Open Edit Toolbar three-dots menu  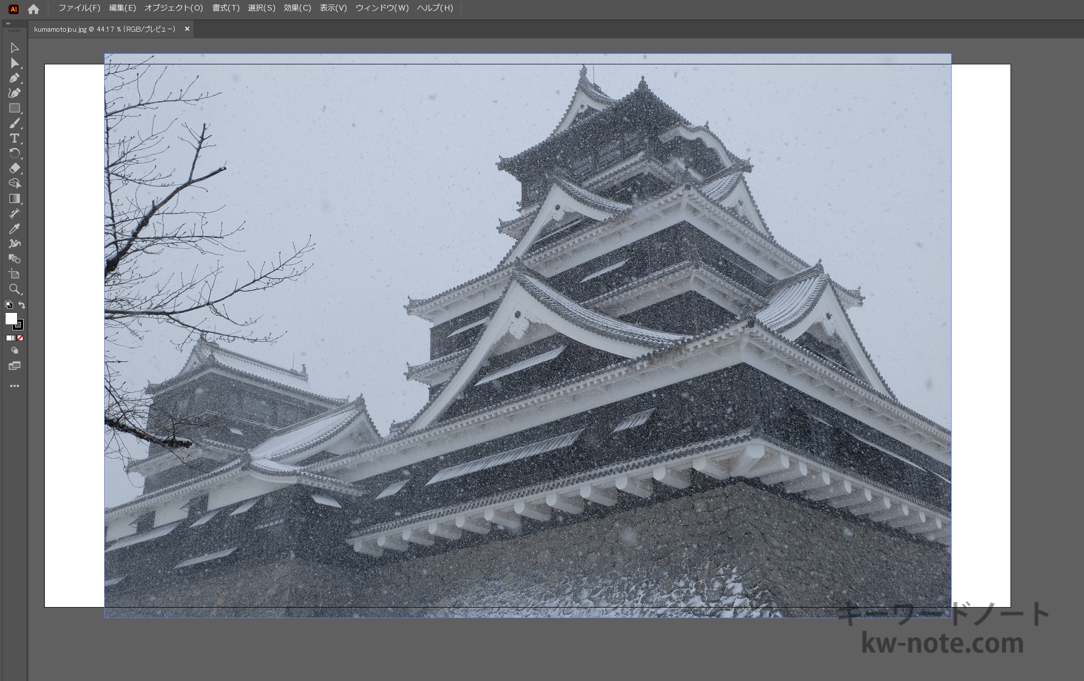pyautogui.click(x=14, y=386)
